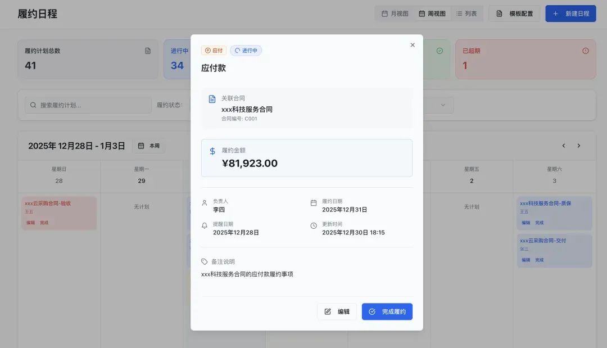Click the date range 2025年12月28日 - 1月3日

[76, 146]
